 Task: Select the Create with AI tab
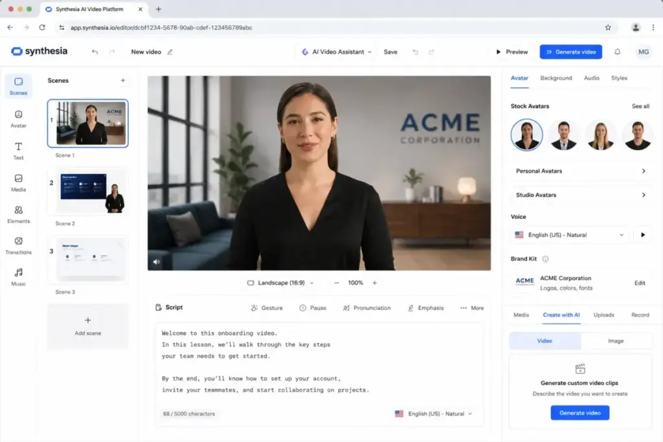point(561,315)
